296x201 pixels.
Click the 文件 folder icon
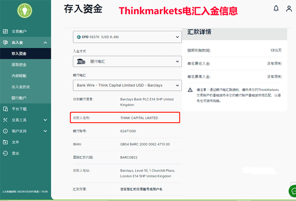5,142
